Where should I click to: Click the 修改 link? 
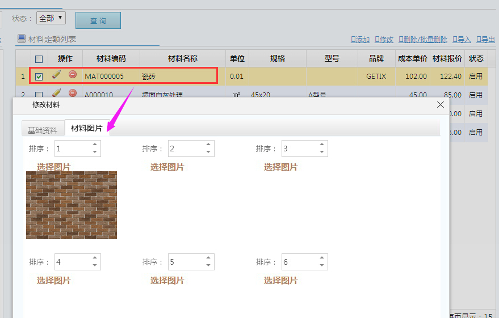coord(384,39)
